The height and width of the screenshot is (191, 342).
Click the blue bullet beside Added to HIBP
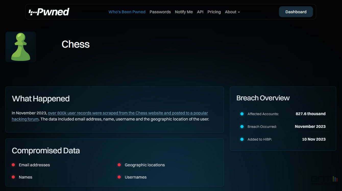pyautogui.click(x=242, y=139)
